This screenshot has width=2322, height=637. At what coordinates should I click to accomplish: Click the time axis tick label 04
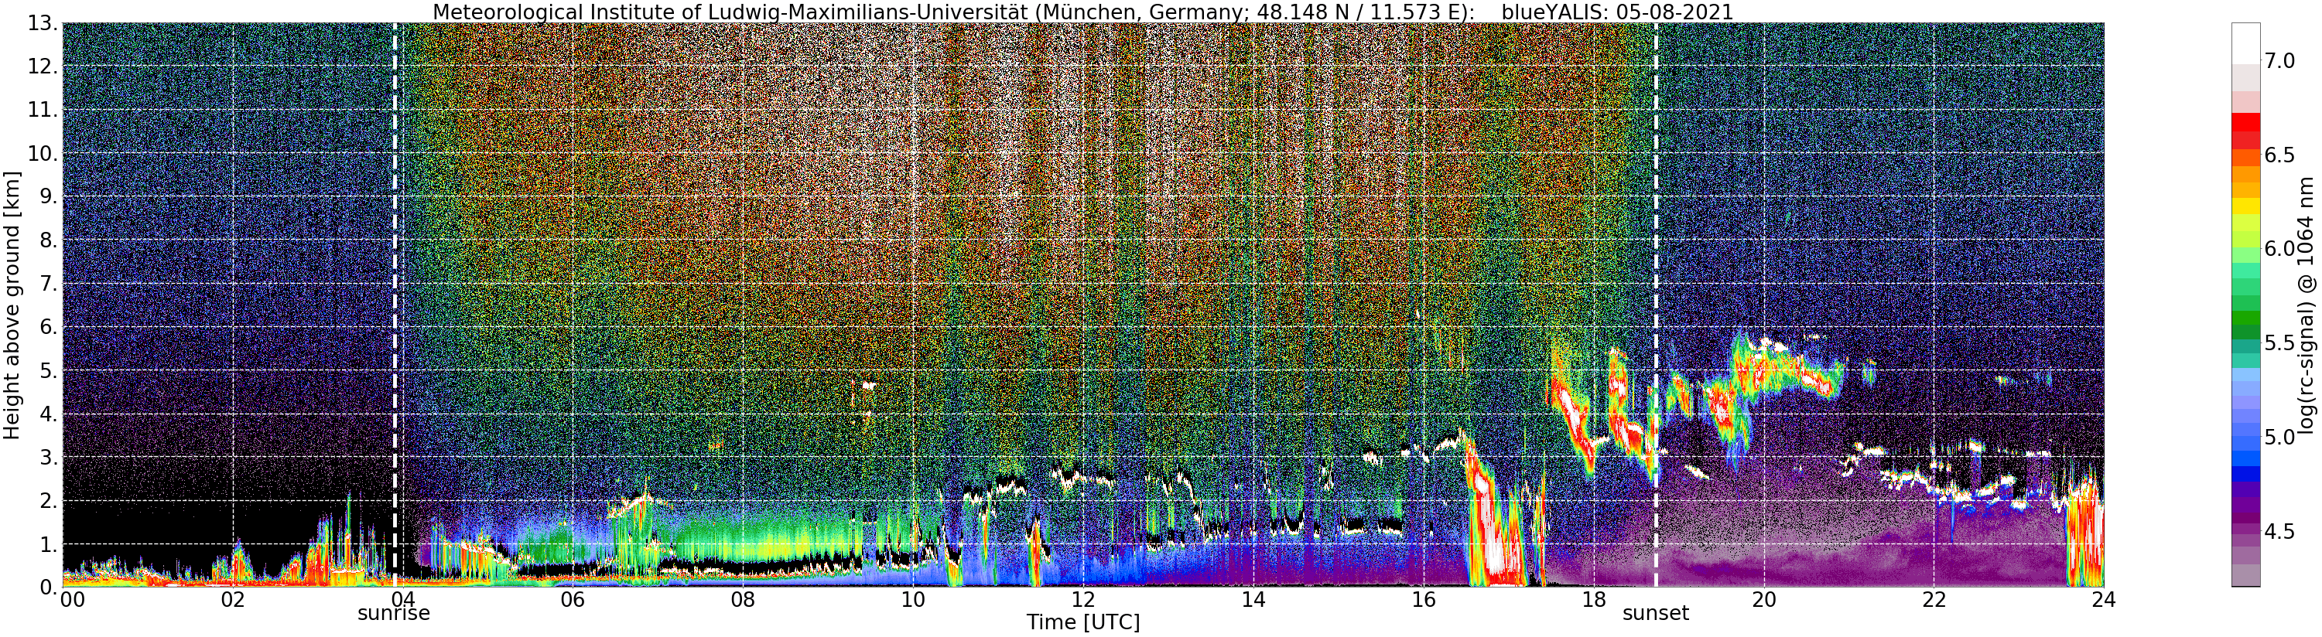pos(402,600)
